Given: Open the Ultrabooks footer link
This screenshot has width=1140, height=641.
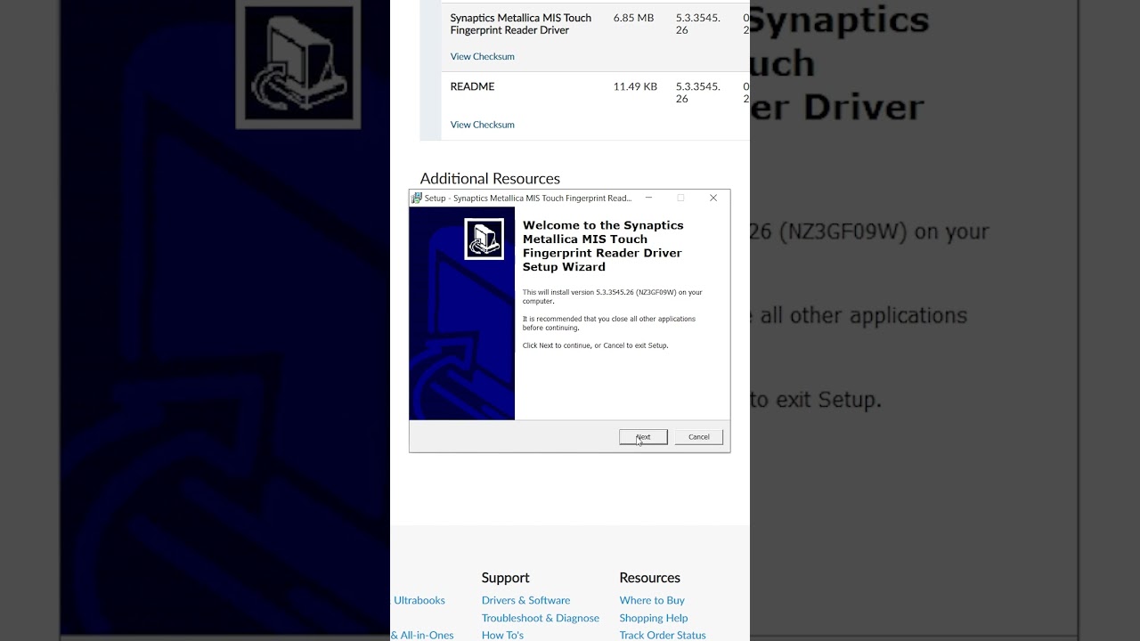Looking at the screenshot, I should (419, 600).
